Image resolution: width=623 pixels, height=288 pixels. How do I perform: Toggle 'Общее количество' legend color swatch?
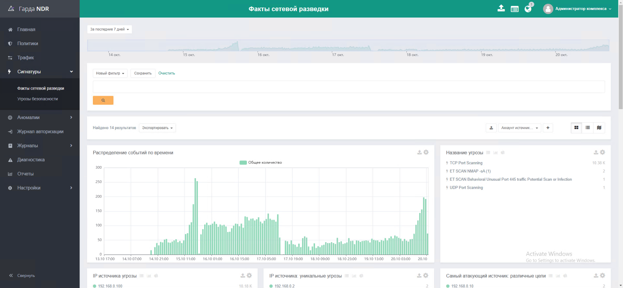click(x=243, y=162)
